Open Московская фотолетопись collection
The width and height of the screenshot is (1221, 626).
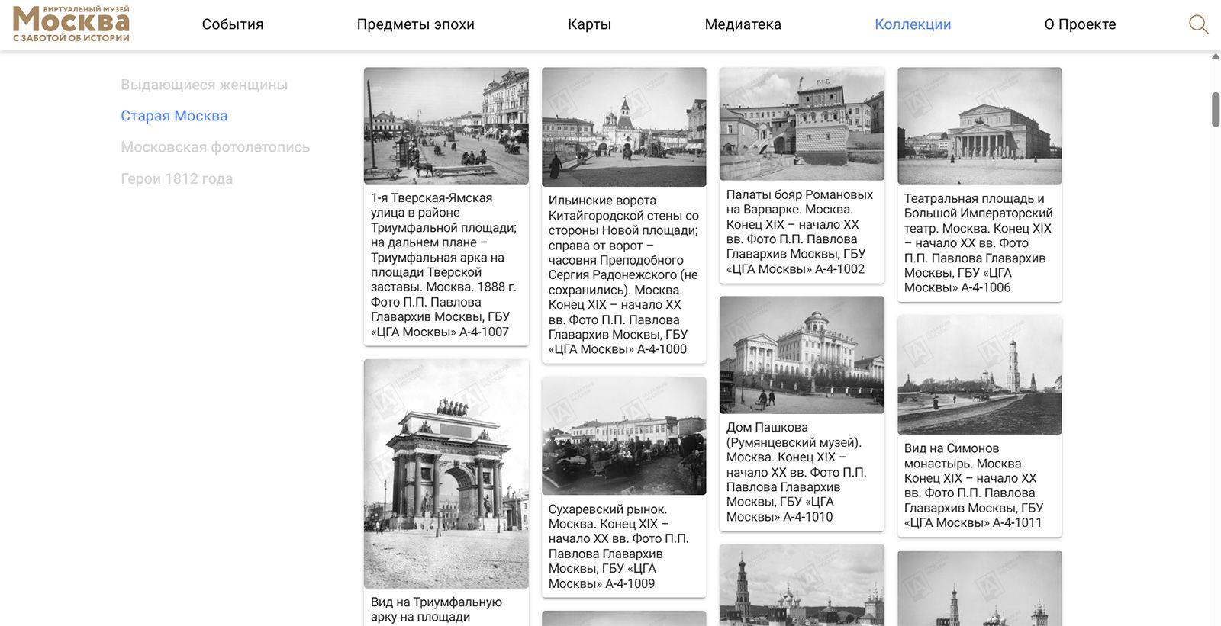pyautogui.click(x=215, y=147)
